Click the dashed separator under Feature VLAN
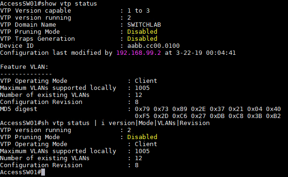Image resolution: width=288 pixels, height=177 pixels. (26, 74)
